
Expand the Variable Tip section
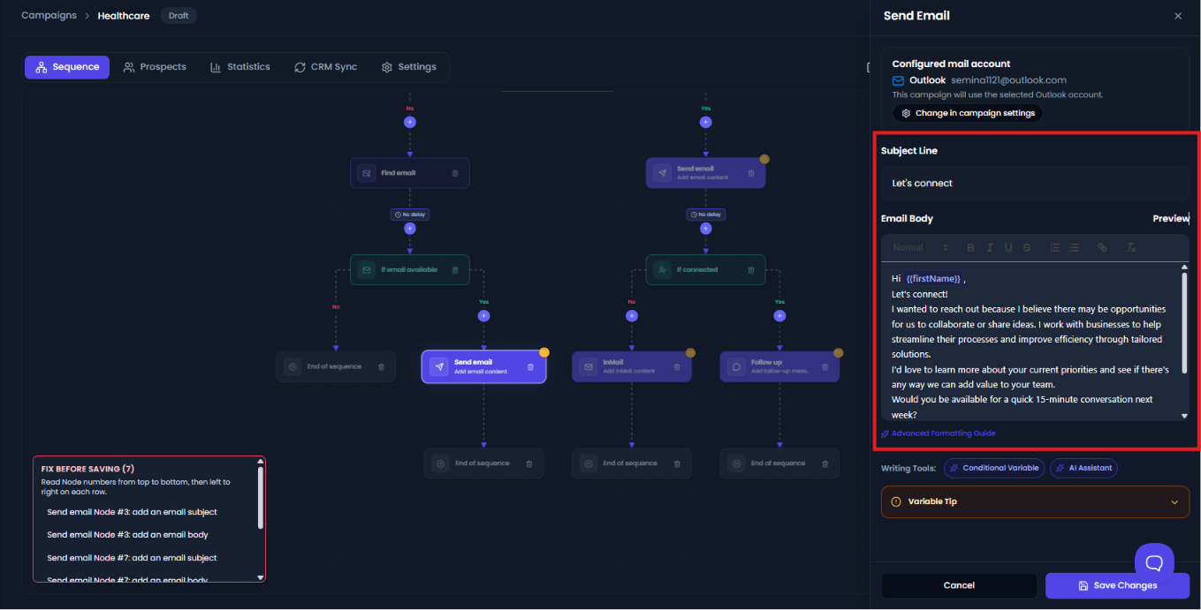[x=1035, y=501]
